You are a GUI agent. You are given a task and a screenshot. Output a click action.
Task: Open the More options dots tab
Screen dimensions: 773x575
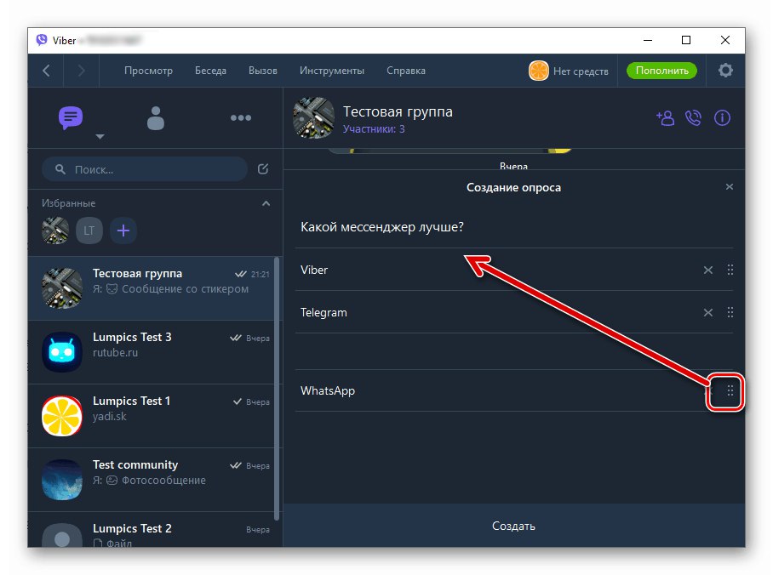click(x=241, y=117)
